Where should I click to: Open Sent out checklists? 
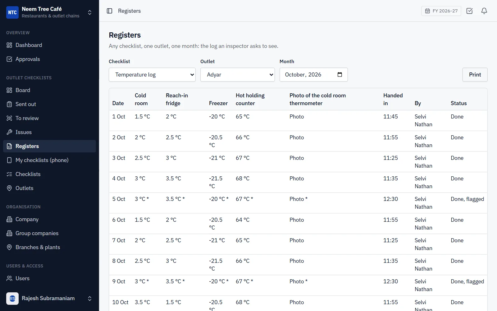49,104
